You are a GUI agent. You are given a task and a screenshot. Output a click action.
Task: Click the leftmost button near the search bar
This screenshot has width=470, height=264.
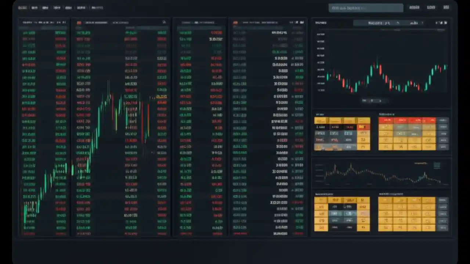point(415,7)
